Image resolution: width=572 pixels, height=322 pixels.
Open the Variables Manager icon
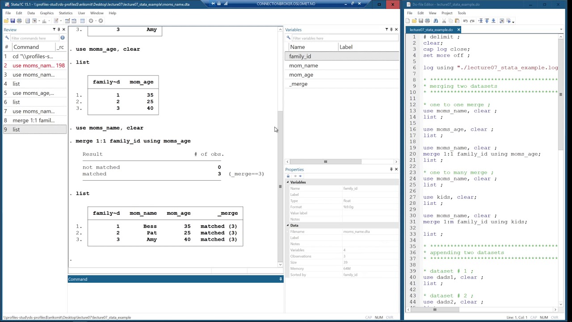[82, 21]
